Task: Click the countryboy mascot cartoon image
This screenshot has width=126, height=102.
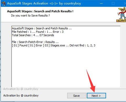Action: tap(121, 14)
